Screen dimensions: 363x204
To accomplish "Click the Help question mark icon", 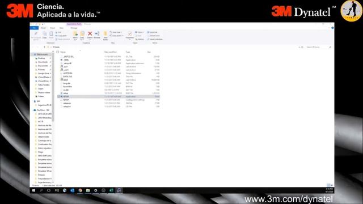I will (332, 28).
